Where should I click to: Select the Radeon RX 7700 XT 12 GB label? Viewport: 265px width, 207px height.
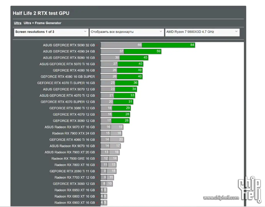point(75,178)
